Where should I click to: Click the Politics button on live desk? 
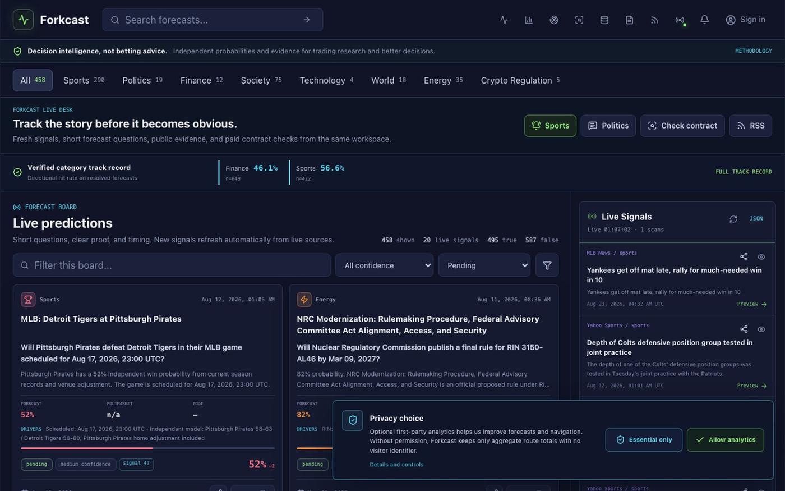(x=608, y=126)
